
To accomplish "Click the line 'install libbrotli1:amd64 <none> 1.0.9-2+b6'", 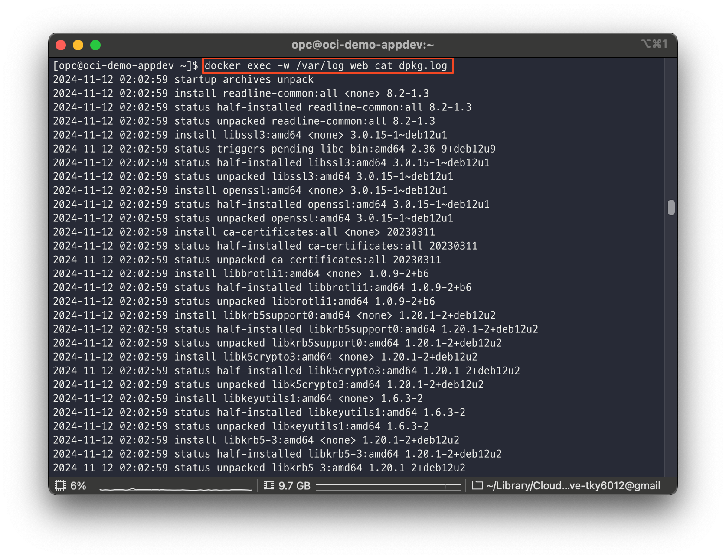I will (241, 274).
